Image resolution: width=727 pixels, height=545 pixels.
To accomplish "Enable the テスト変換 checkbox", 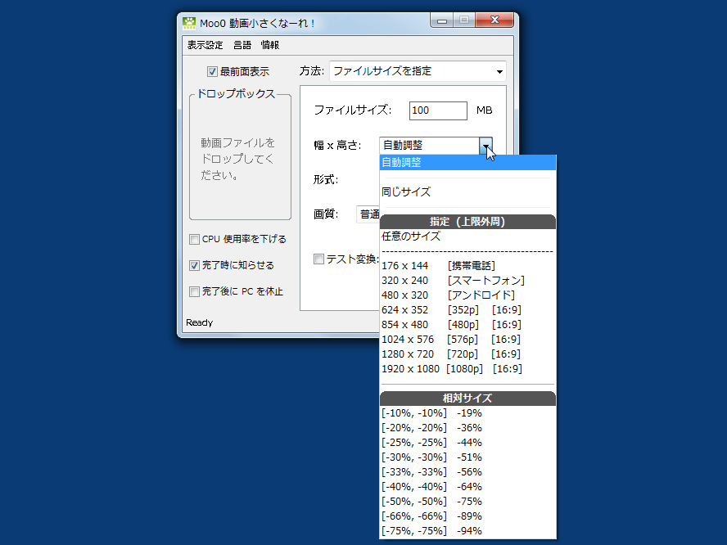I will 318,259.
